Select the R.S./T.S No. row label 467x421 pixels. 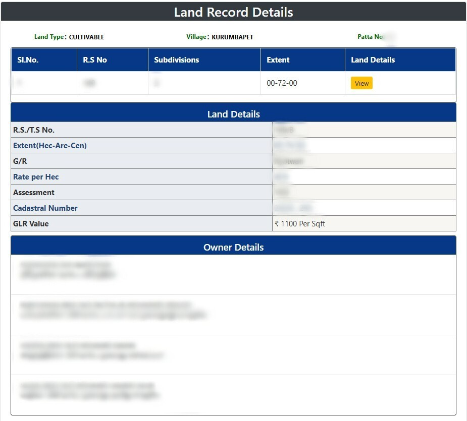(x=34, y=130)
